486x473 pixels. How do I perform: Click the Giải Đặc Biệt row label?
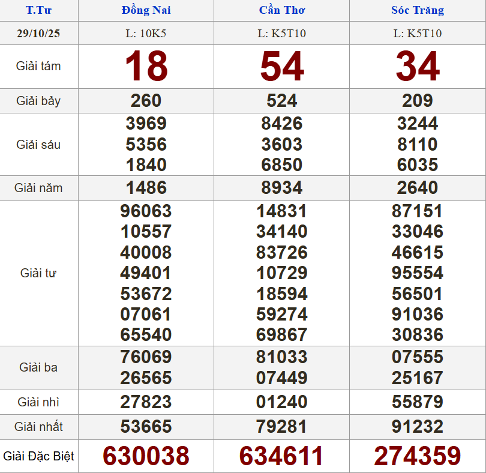[38, 456]
